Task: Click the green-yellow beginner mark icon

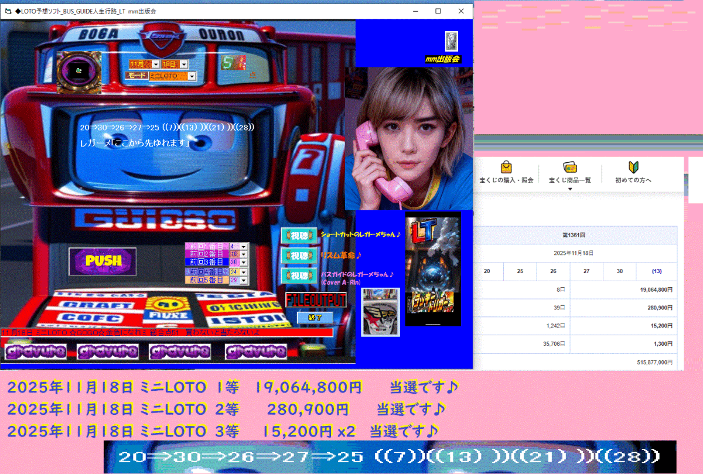Action: click(x=633, y=167)
